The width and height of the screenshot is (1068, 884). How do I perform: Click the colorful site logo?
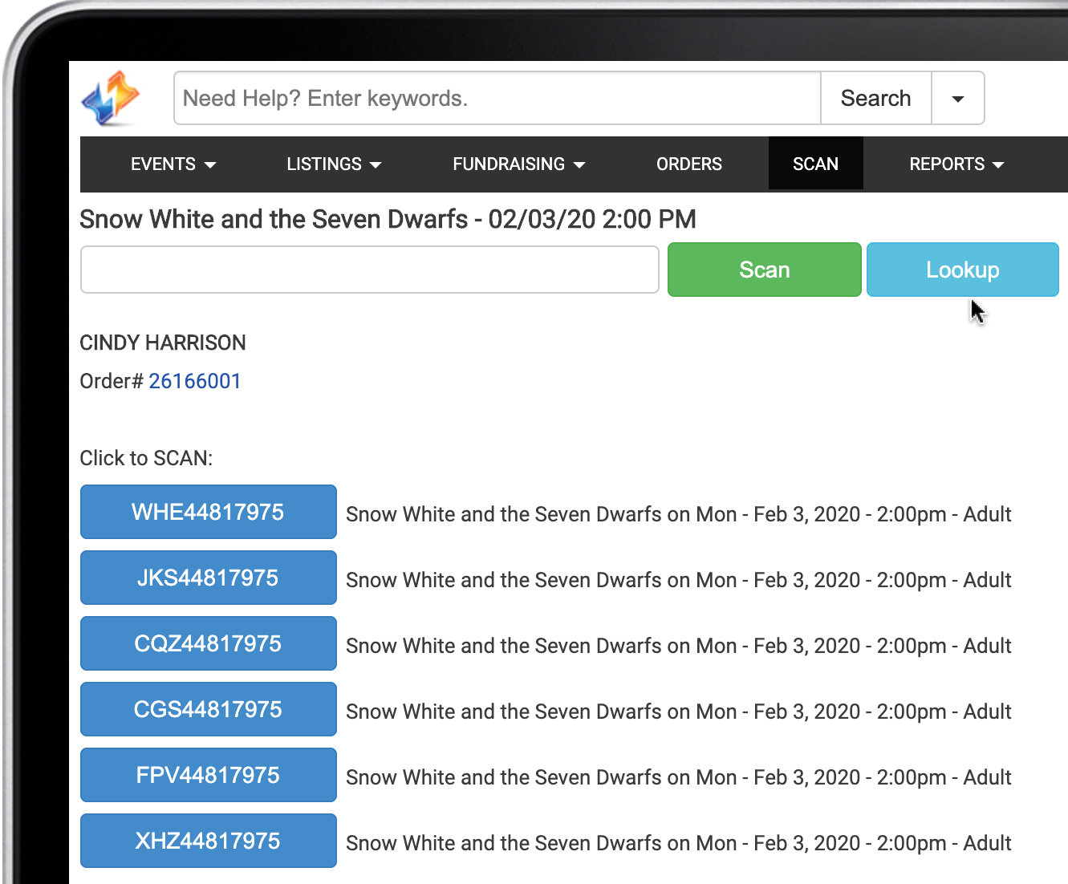click(111, 99)
